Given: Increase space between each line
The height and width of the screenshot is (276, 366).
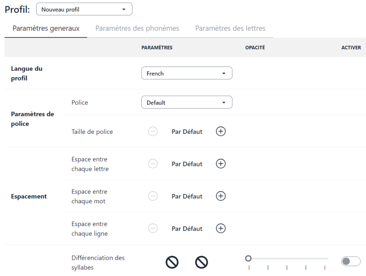Looking at the screenshot, I should (x=221, y=228).
